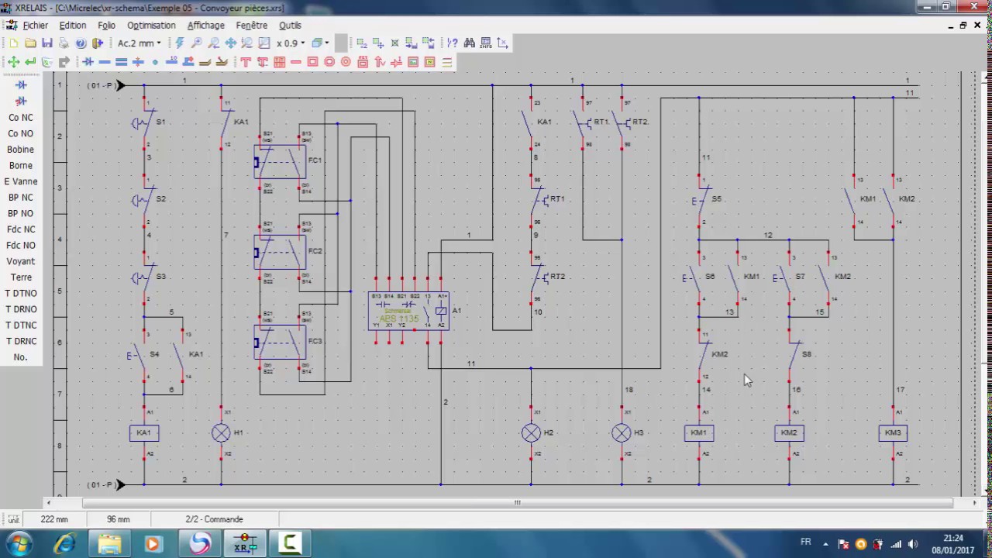Click the zoom-to-fit page icon

coord(264,43)
